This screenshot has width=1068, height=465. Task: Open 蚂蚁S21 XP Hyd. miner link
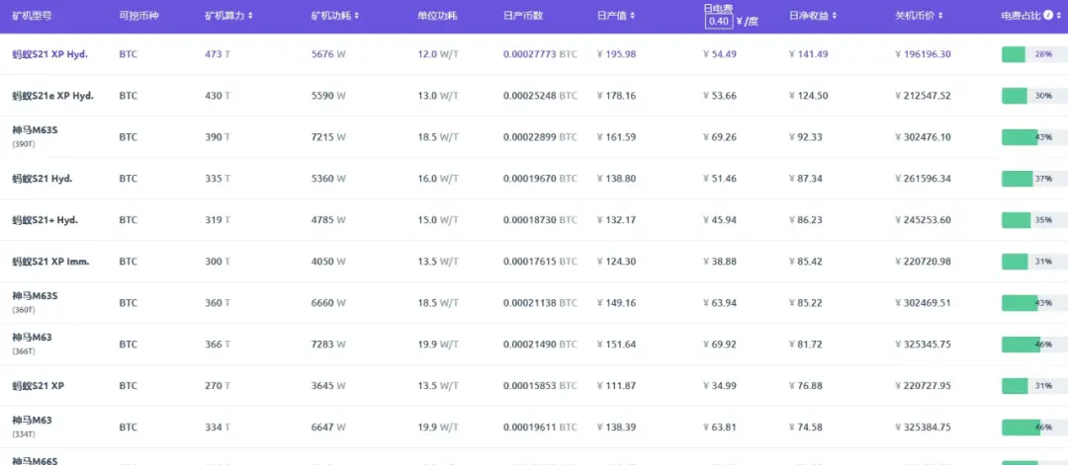pyautogui.click(x=49, y=54)
